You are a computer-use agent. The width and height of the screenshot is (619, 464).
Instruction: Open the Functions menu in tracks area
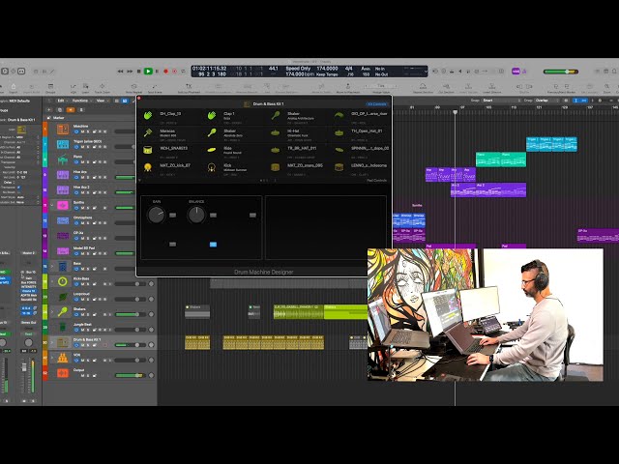81,101
